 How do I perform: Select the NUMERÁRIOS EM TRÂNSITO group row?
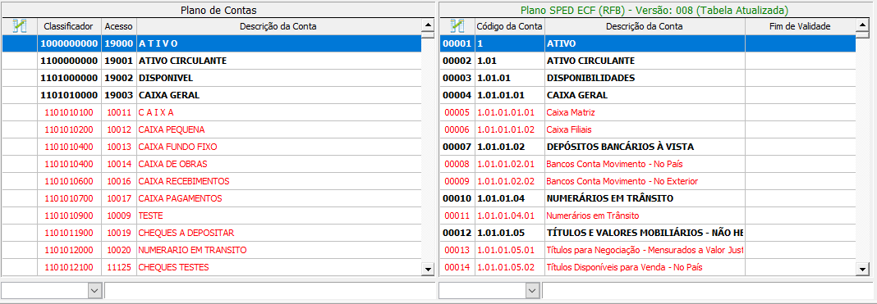648,198
